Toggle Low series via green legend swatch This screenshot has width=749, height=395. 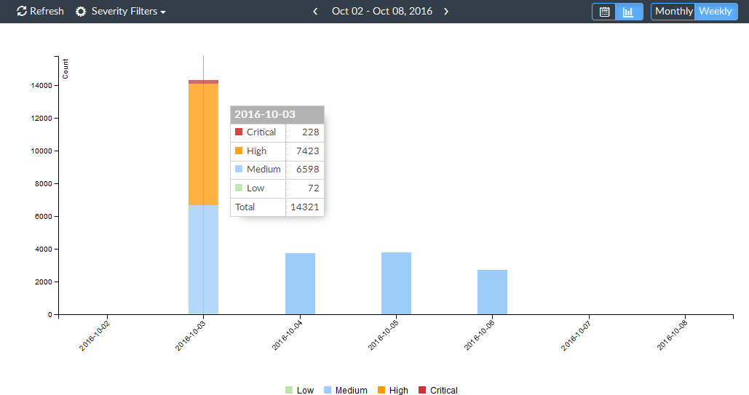[288, 390]
